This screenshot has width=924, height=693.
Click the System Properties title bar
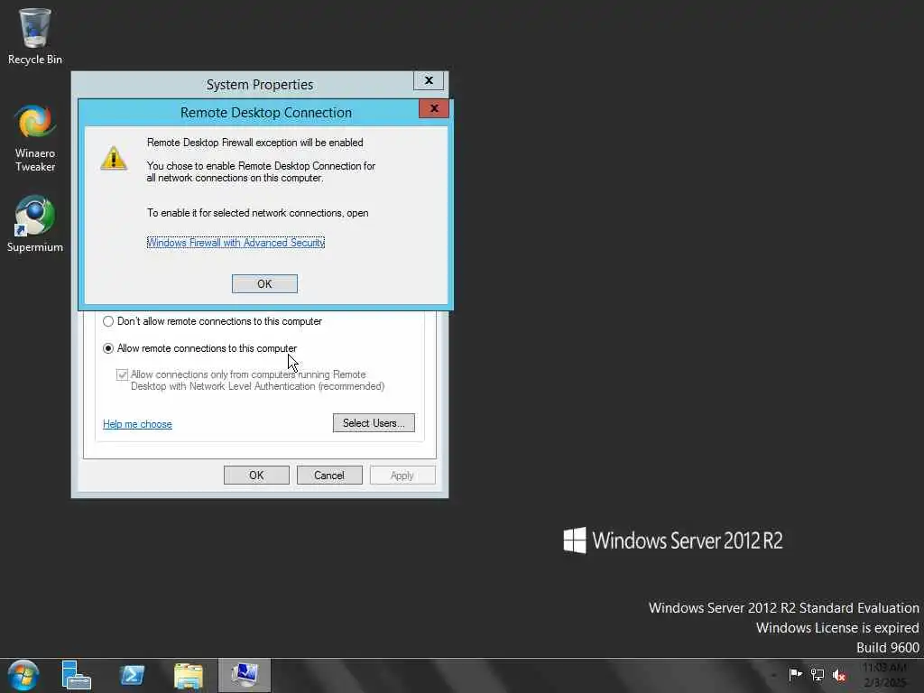click(x=260, y=84)
